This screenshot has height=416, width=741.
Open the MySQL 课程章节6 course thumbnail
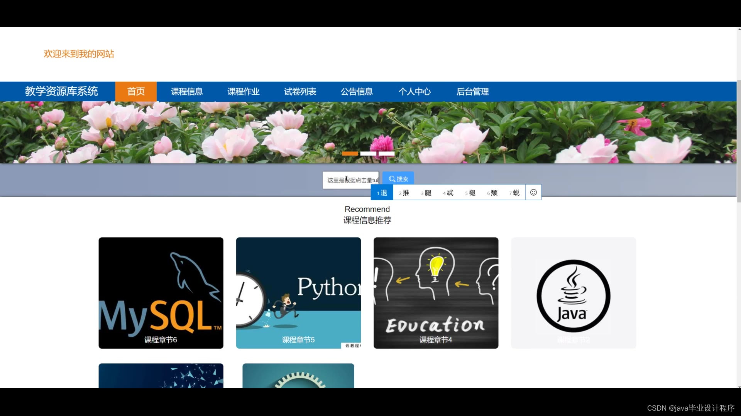pos(161,293)
